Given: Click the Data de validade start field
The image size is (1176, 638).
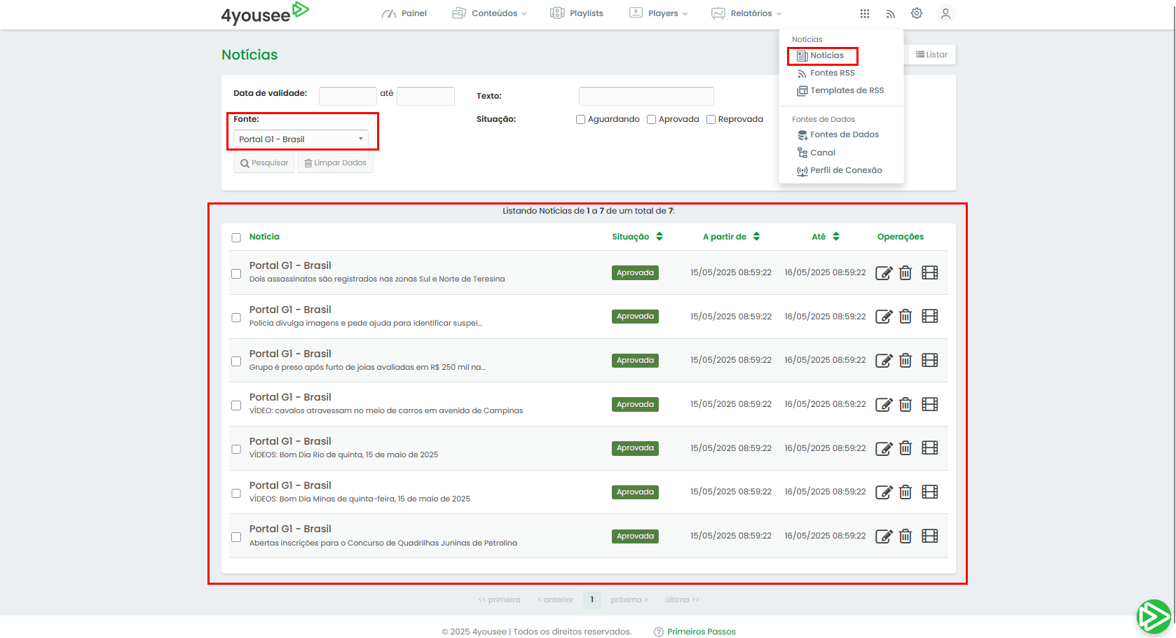Looking at the screenshot, I should pos(348,96).
